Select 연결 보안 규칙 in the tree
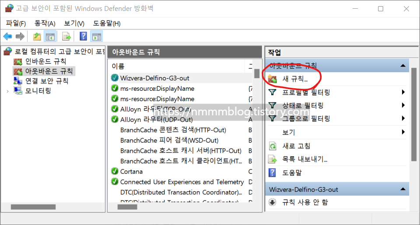The width and height of the screenshot is (420, 225). [x=47, y=81]
